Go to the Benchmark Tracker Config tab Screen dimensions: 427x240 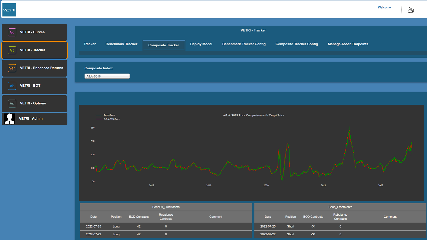click(244, 44)
